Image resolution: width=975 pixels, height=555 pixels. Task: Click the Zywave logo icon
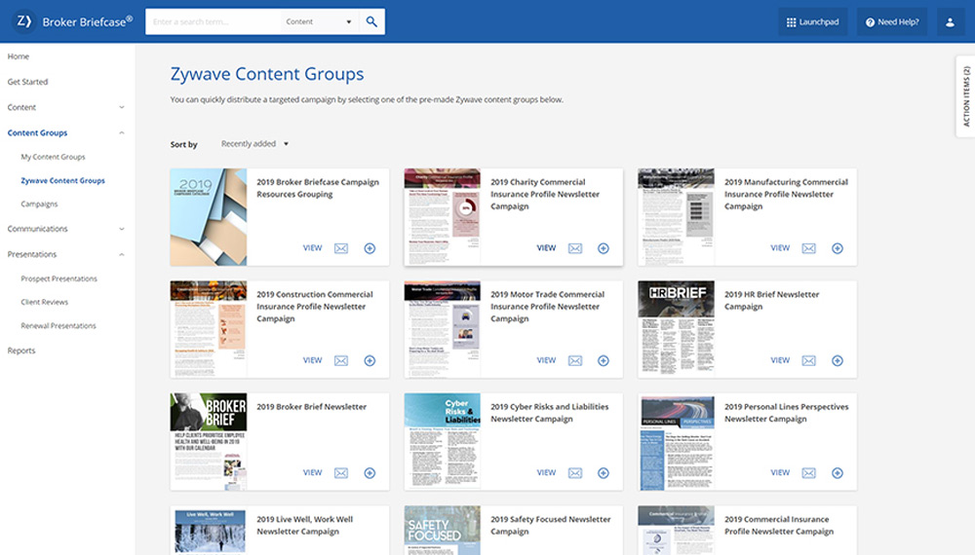(23, 21)
